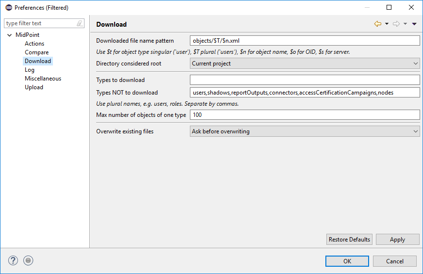Open the Upload preference page
The width and height of the screenshot is (423, 274).
(34, 87)
